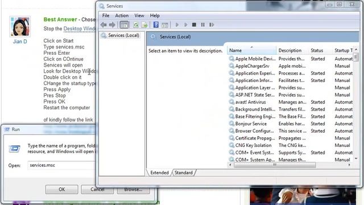
Task: Click the vertical scrollbar up arrow in services list
Action: point(356,50)
